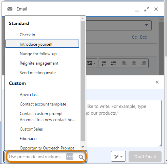This screenshot has width=167, height=164.
Task: Center align text
Action: (134, 63)
